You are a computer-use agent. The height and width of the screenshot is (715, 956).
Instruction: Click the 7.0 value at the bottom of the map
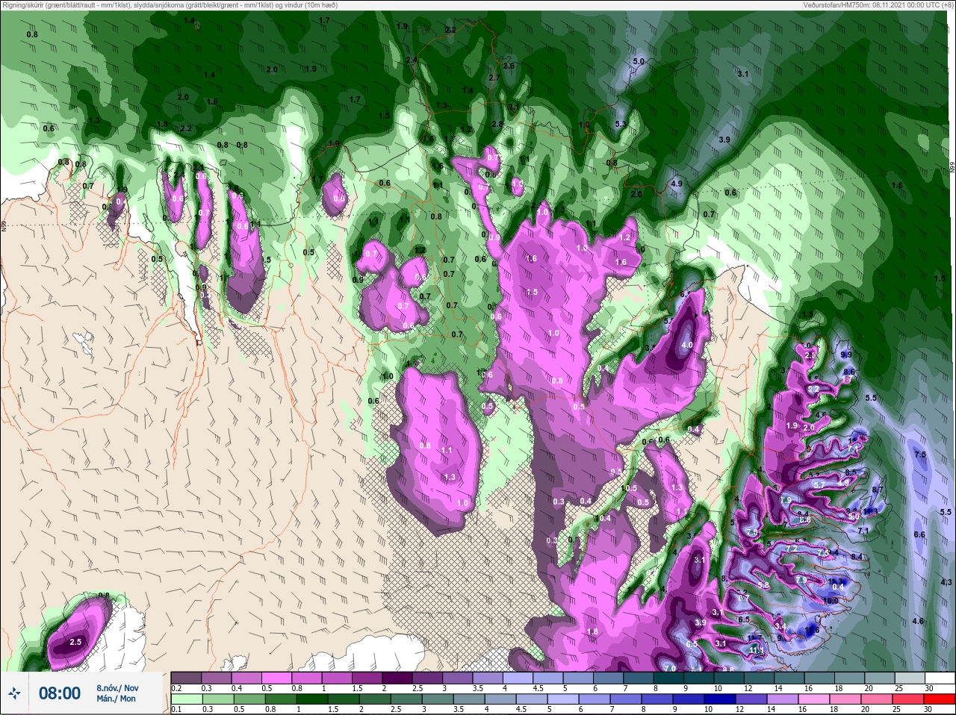pos(670,668)
